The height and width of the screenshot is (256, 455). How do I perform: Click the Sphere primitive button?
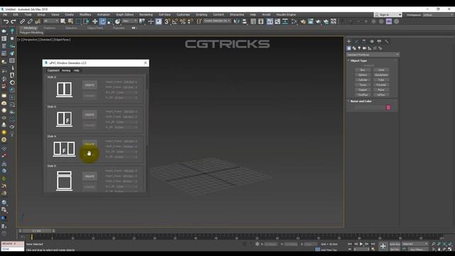pyautogui.click(x=363, y=75)
